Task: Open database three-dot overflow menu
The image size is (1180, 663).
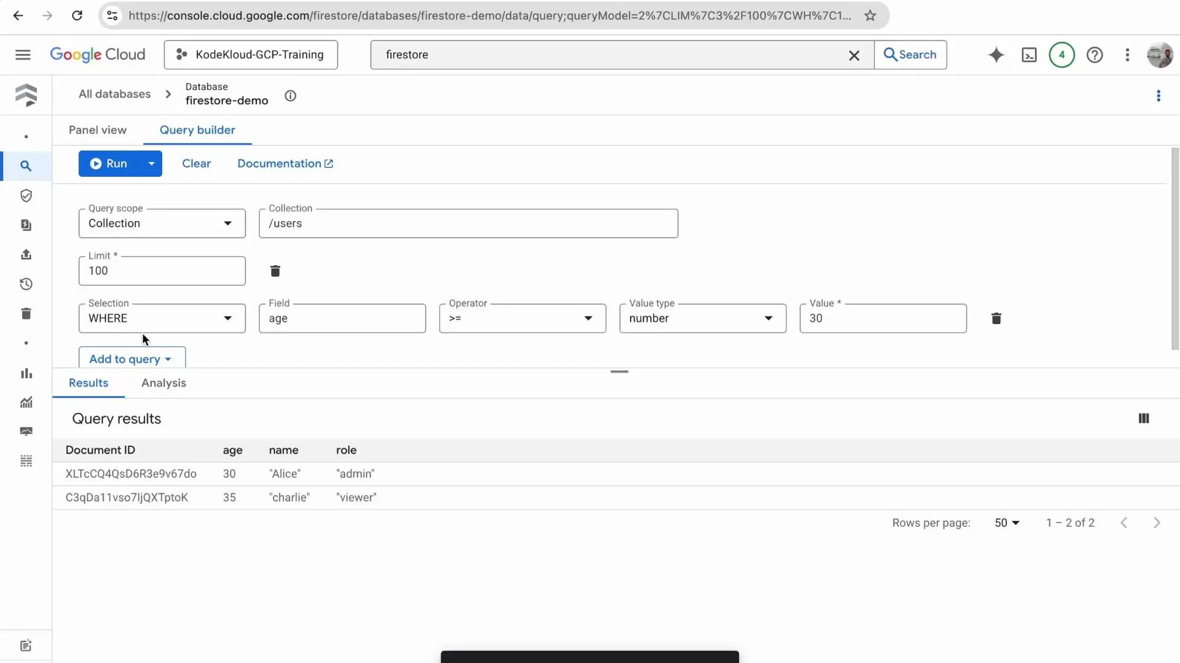Action: 1158,96
